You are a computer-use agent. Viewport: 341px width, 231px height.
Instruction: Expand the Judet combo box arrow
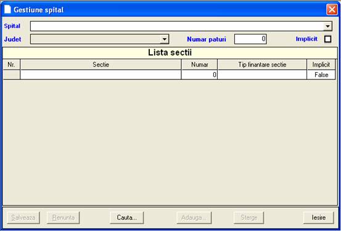pos(165,39)
